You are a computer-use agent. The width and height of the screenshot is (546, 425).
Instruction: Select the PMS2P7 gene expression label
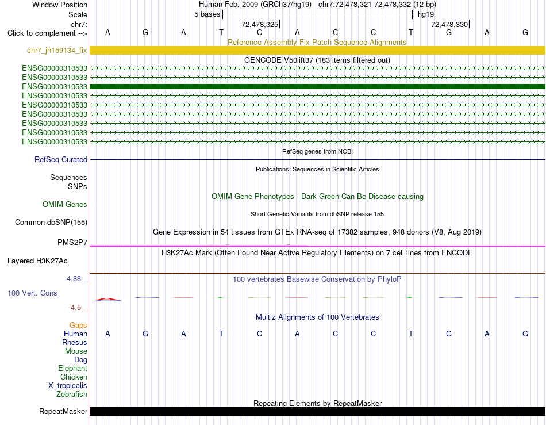[x=72, y=242]
